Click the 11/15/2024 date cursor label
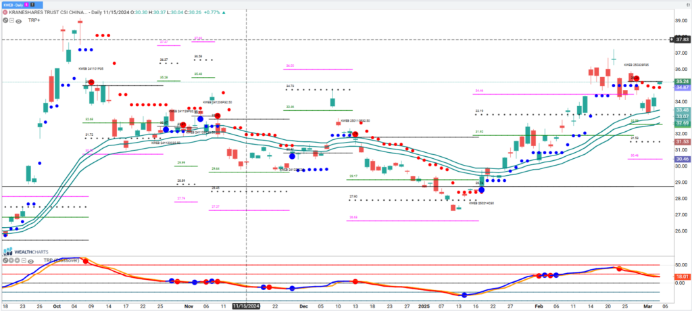The width and height of the screenshot is (692, 311). point(246,306)
